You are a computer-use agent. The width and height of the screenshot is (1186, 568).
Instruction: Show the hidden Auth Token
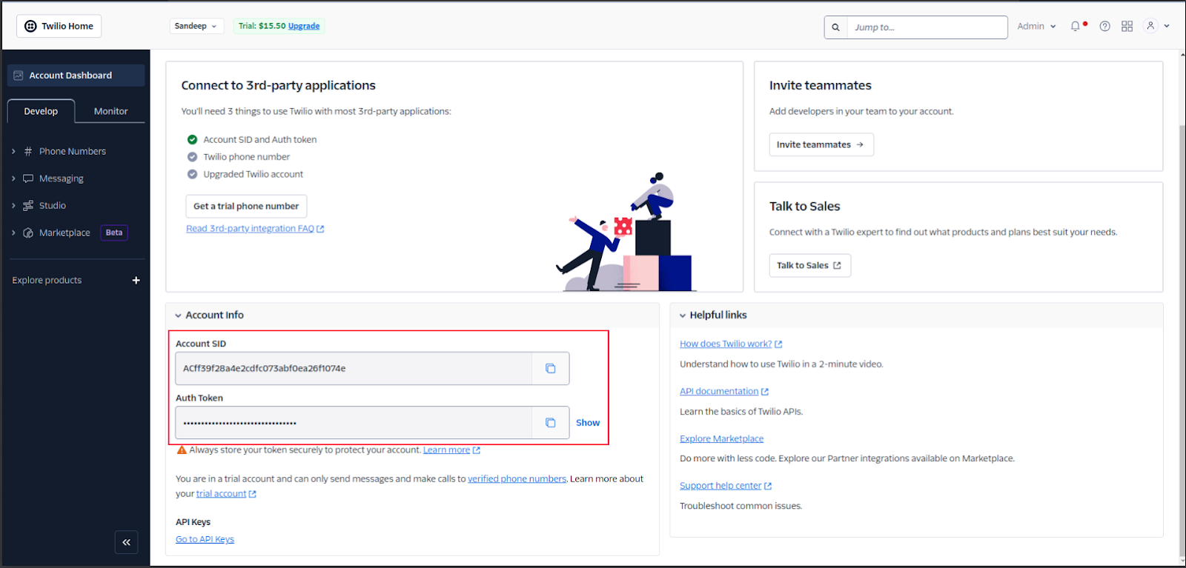click(x=588, y=423)
